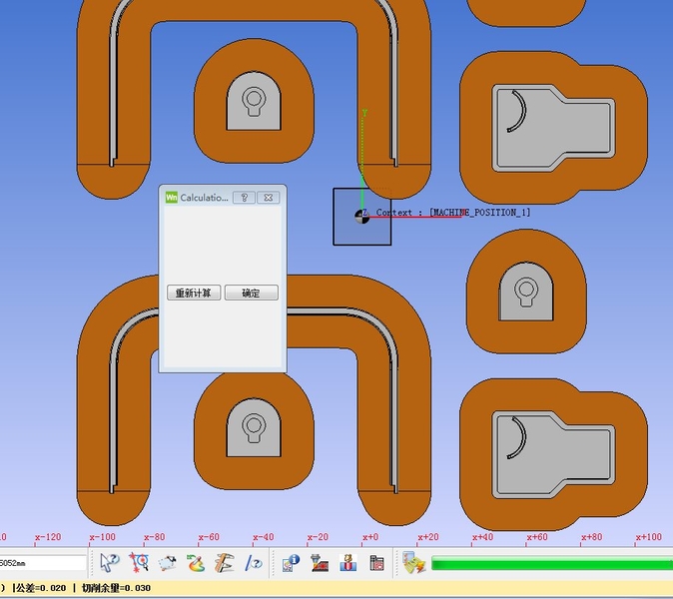673x599 pixels.
Task: Open the calculator sheet icon
Action: [x=375, y=564]
